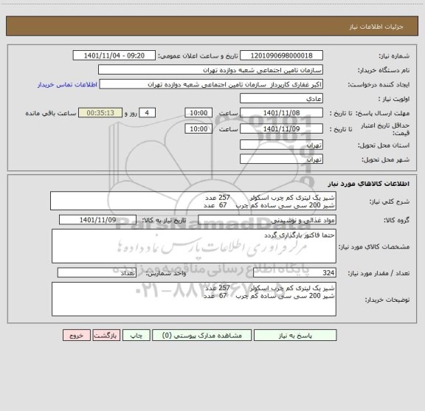Click the تاریخ نیاز به کالا field
This screenshot has height=411, width=425.
point(97,220)
